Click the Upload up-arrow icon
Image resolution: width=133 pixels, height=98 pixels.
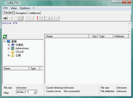32,18
